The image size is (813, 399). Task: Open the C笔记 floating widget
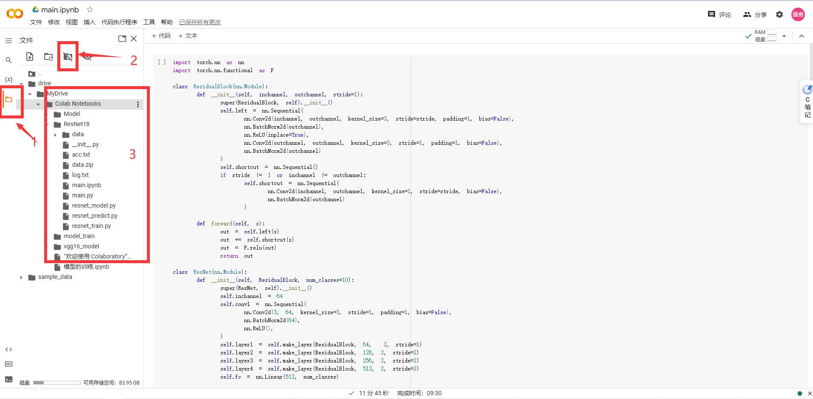(807, 102)
